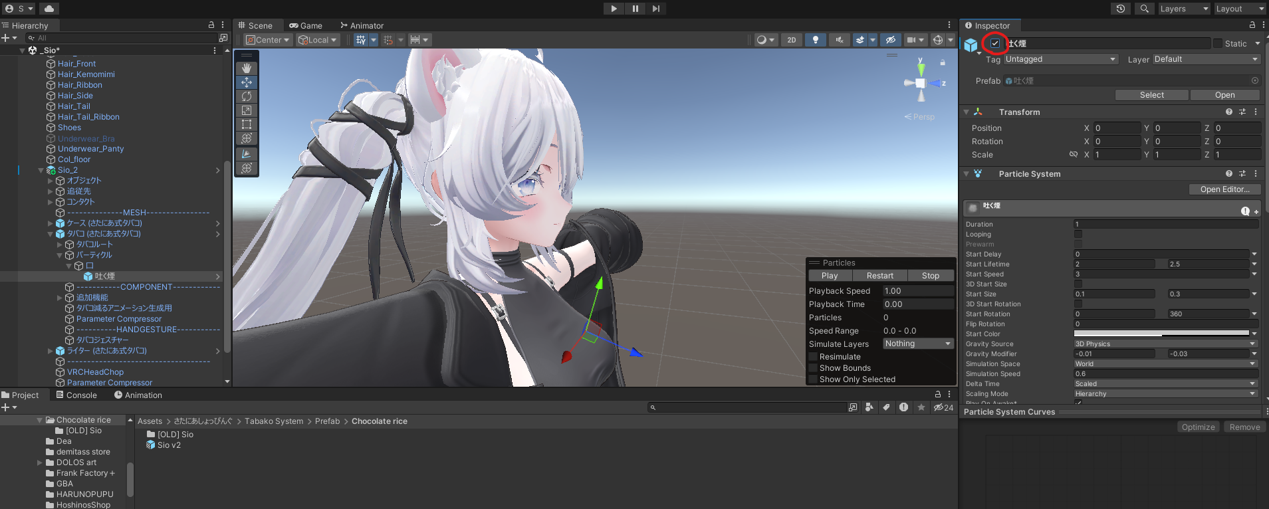Screen dimensions: 1269x509
Task: Select the Move tool
Action: coord(247,82)
